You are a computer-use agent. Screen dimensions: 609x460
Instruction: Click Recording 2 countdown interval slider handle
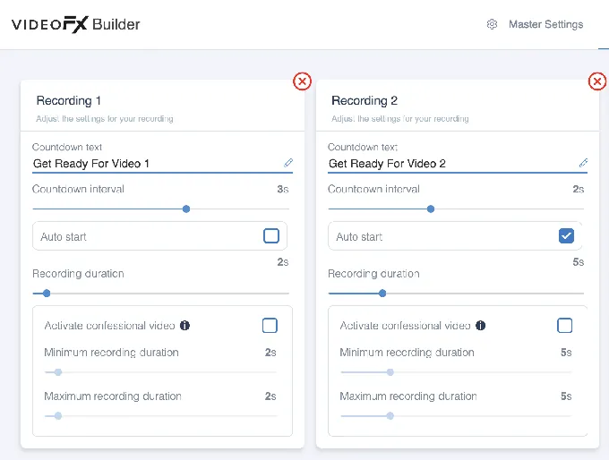(x=431, y=209)
